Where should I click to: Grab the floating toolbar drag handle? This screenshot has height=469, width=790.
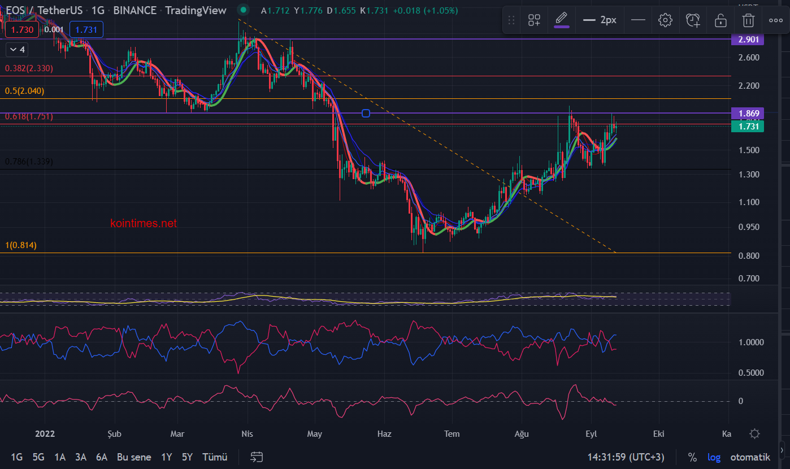point(511,20)
